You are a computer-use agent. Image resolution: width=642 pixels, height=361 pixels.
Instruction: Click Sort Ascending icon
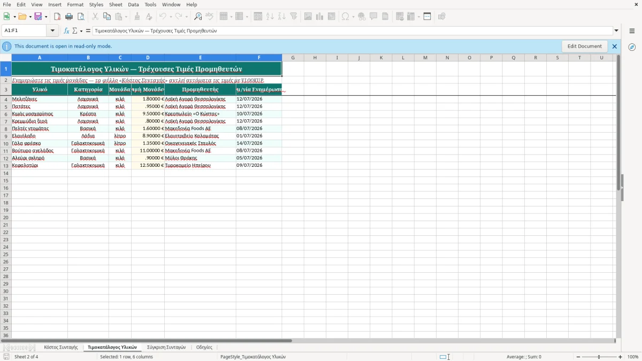coord(270,17)
